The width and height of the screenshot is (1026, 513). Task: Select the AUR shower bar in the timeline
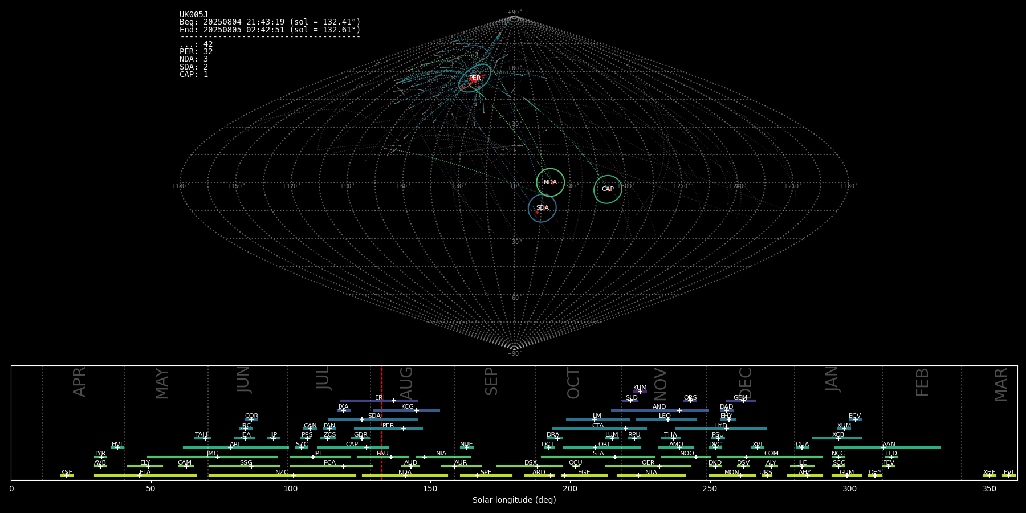coord(461,466)
